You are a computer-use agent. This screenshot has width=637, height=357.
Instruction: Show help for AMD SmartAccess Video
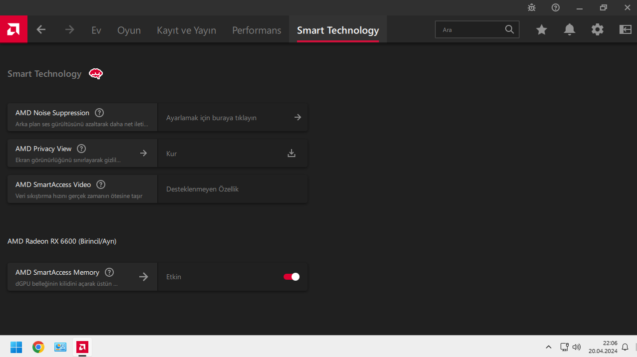(101, 184)
